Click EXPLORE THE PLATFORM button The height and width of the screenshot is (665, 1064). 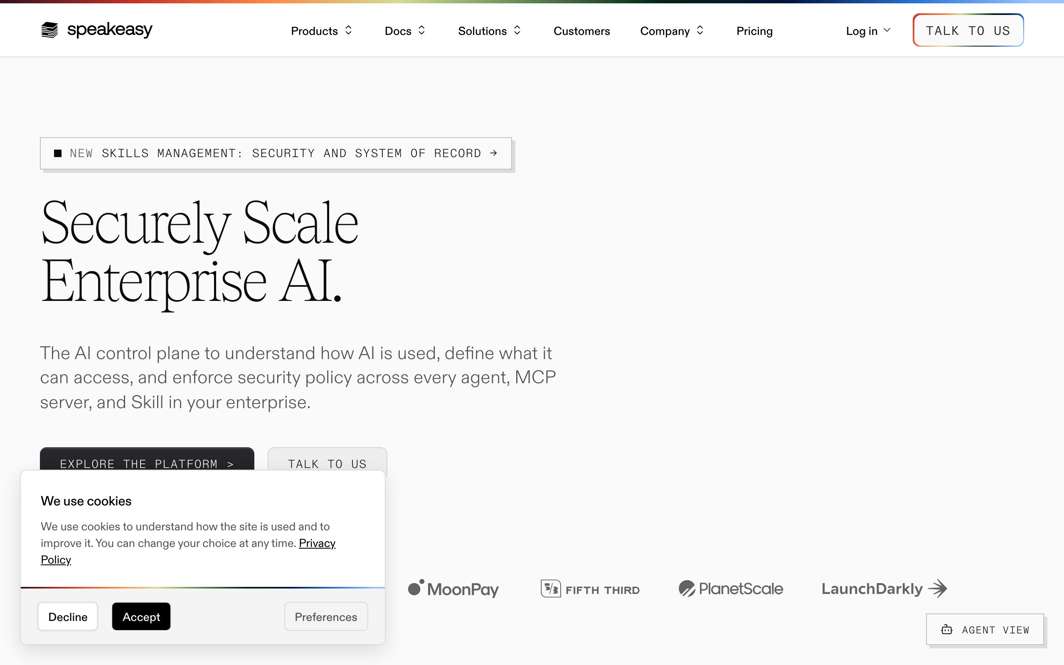tap(147, 459)
